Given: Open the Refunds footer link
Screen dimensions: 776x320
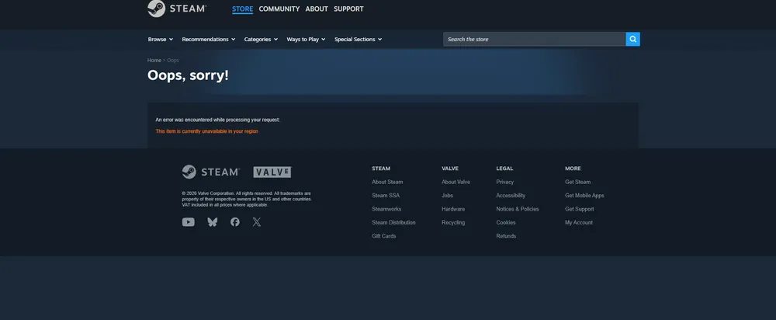Looking at the screenshot, I should [x=506, y=236].
